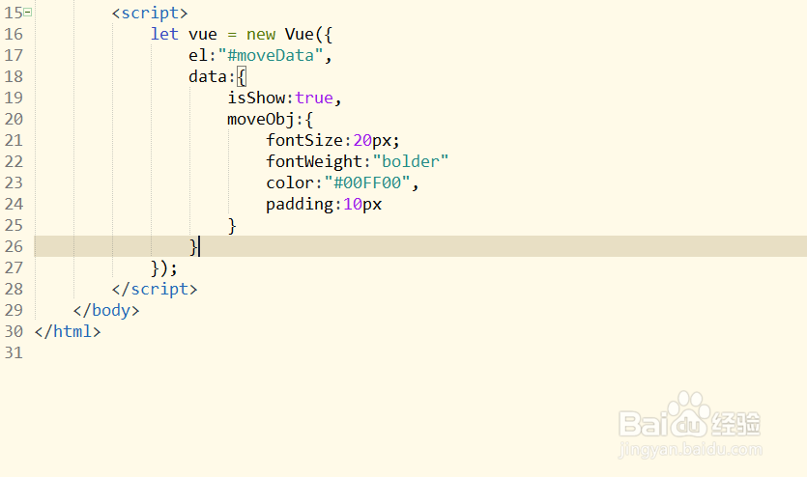807x477 pixels.
Task: Click line number 20 in the gutter
Action: 13,119
